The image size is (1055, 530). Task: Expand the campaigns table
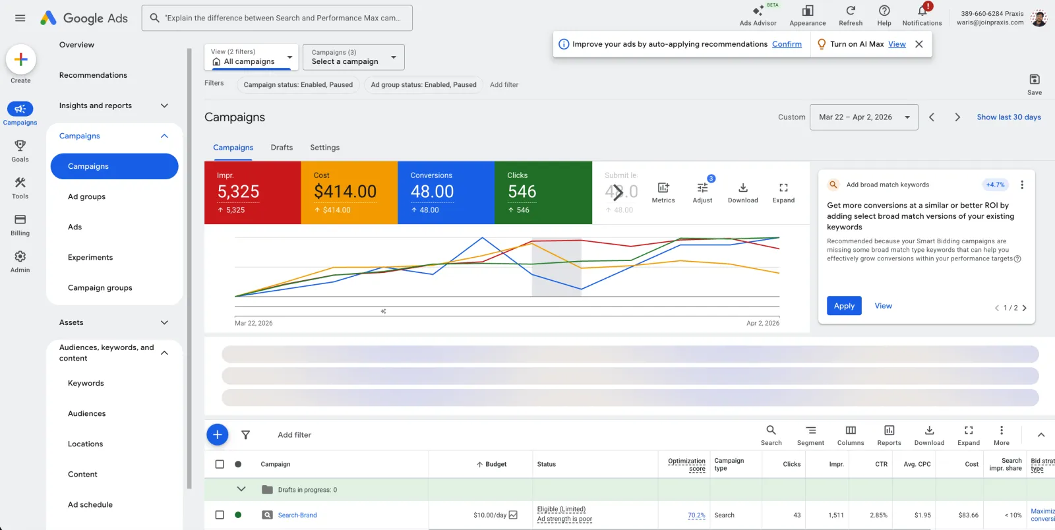coord(969,435)
